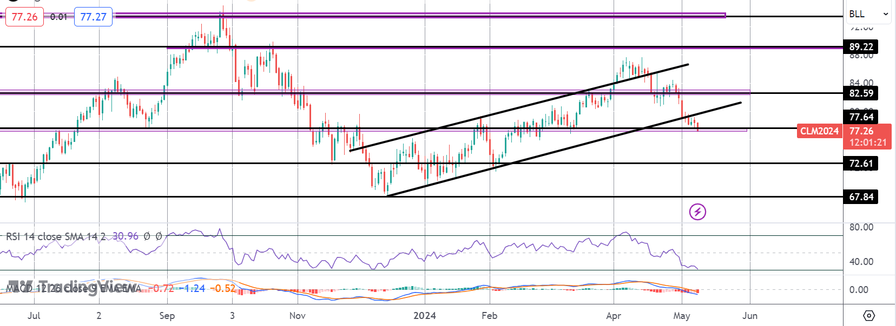Click the red 77.26 sell price button

[x=24, y=17]
